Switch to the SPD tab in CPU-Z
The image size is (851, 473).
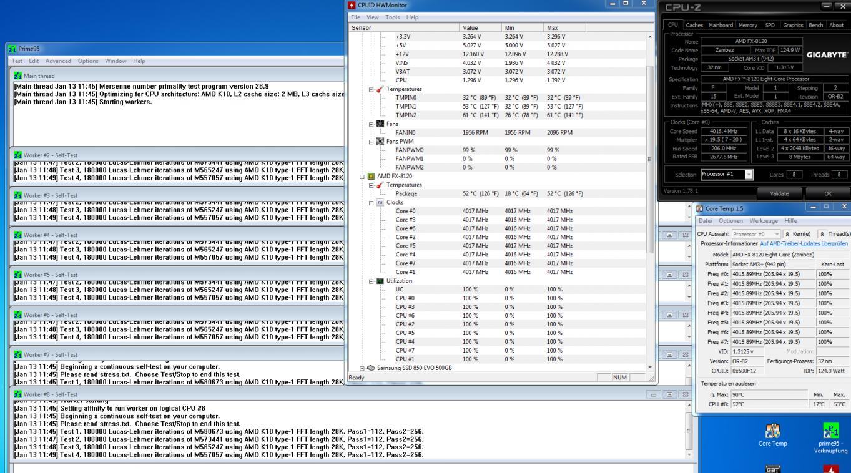point(770,25)
